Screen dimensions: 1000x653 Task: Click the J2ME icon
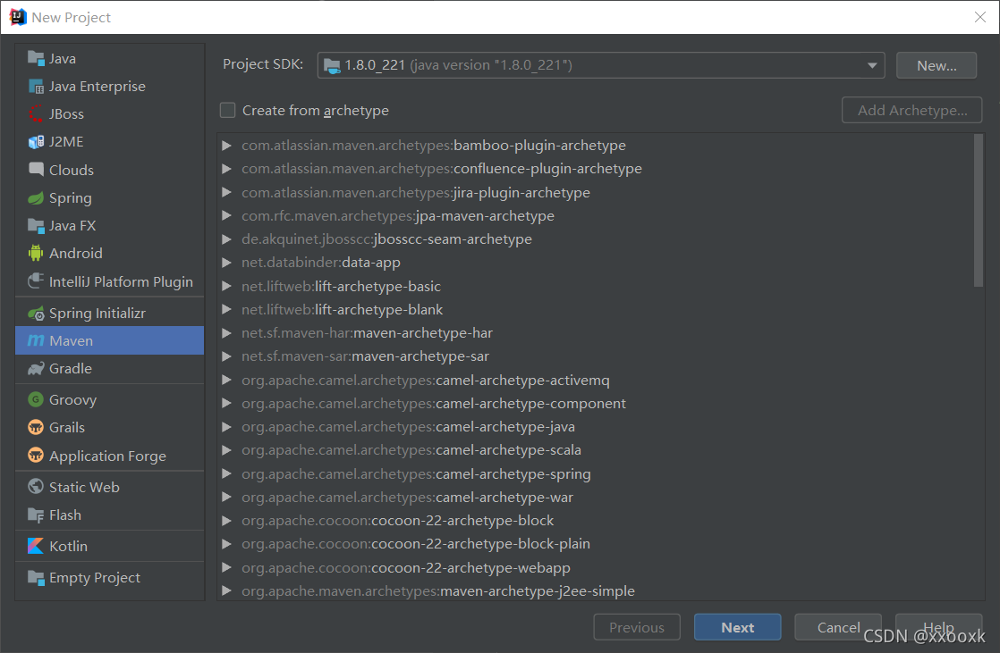(x=36, y=141)
